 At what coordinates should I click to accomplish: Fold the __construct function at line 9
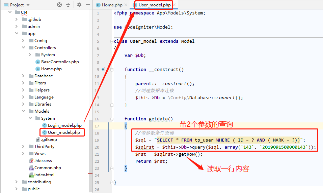pos(112,70)
